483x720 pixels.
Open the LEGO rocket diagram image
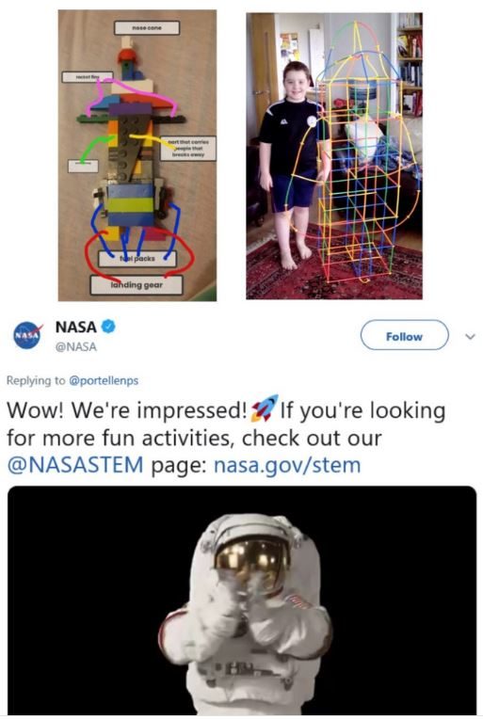137,155
